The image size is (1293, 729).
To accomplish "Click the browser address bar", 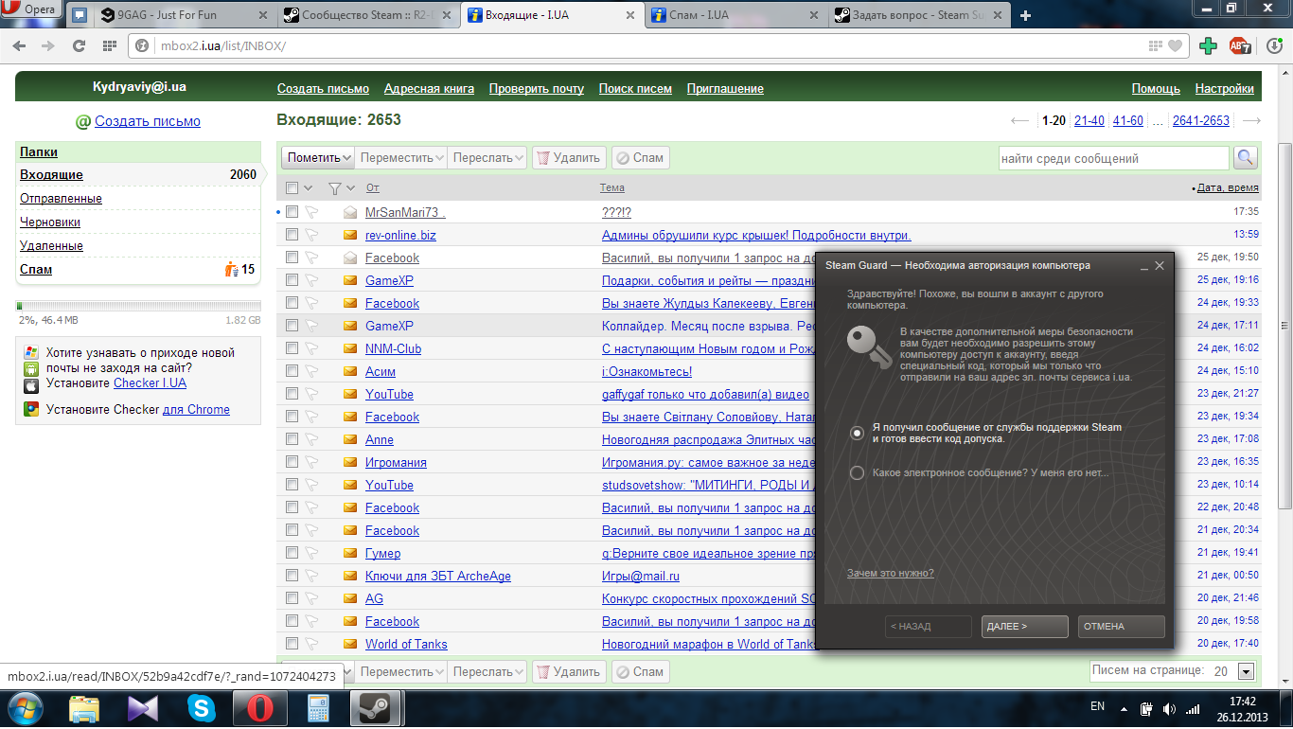I will tap(660, 45).
